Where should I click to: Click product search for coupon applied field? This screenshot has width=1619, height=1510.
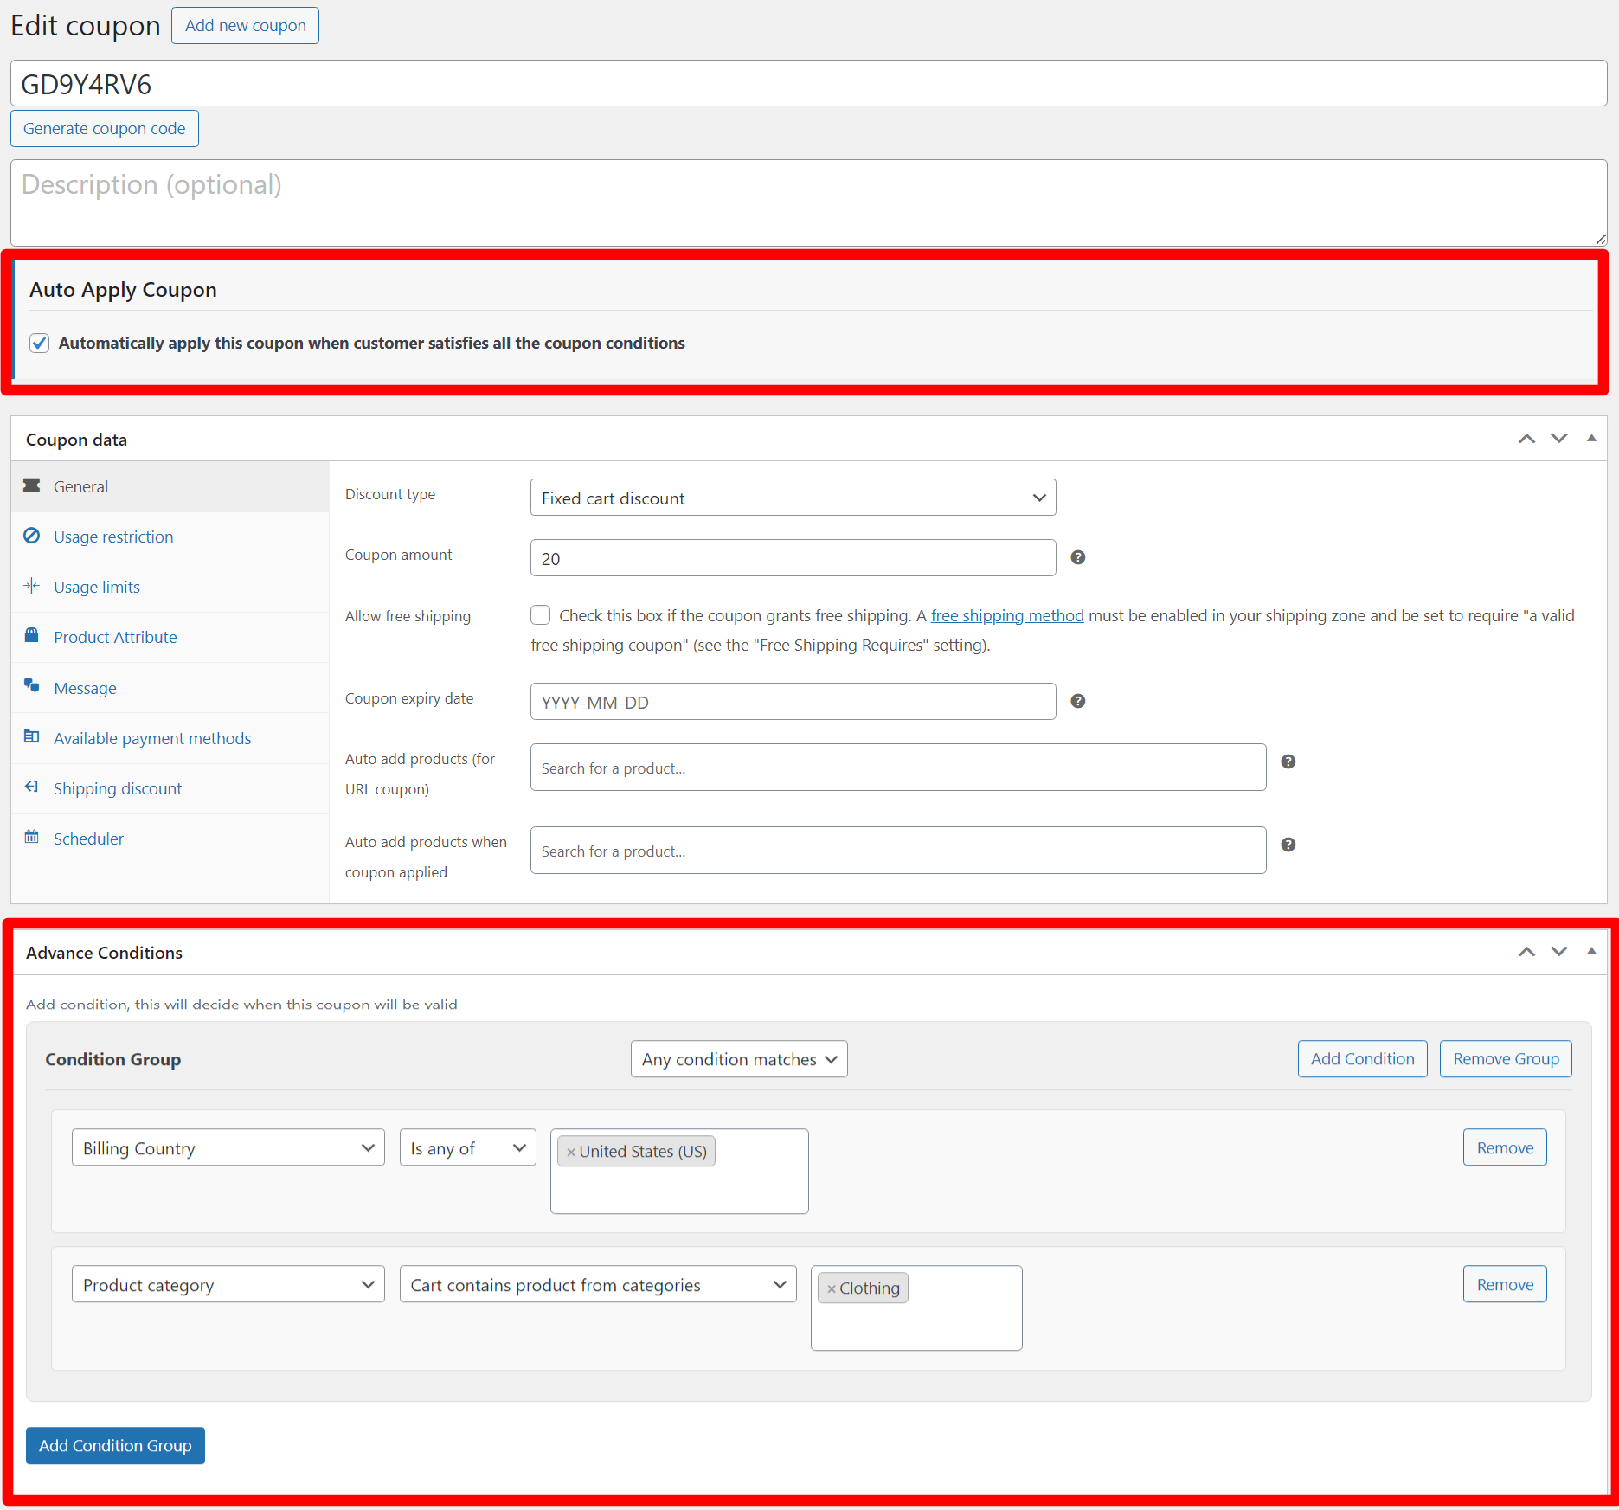[898, 851]
